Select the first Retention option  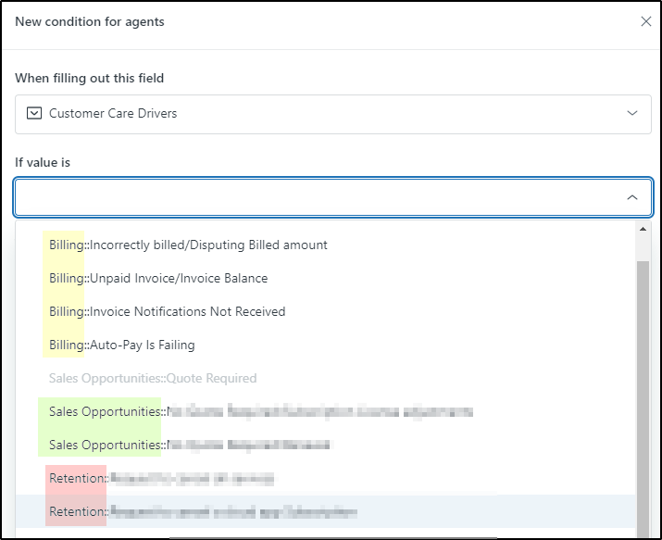[x=162, y=478]
